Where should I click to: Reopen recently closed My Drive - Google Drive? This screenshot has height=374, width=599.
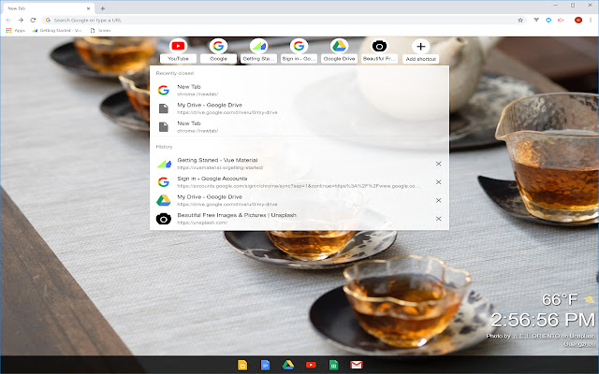[299, 108]
